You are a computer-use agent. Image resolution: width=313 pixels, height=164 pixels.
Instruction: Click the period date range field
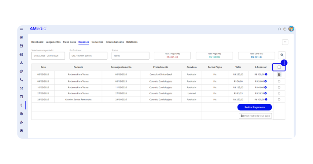pos(48,56)
